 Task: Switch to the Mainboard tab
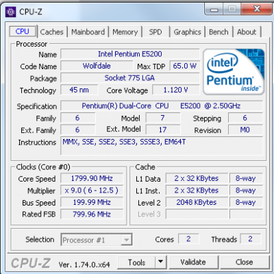[88, 32]
